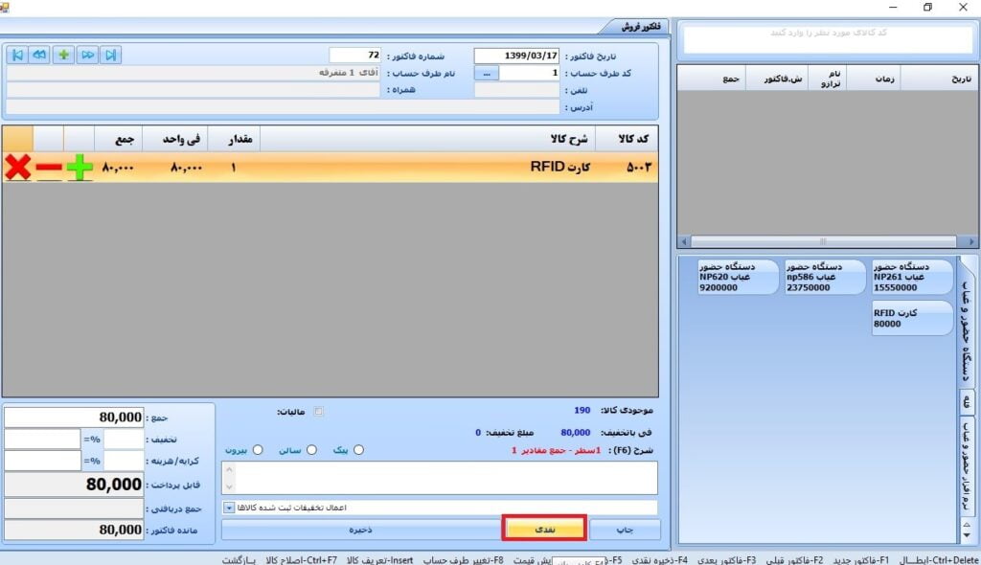Image resolution: width=981 pixels, height=565 pixels.
Task: Click the ش.فاکتور column header in history grid
Action: click(x=777, y=79)
